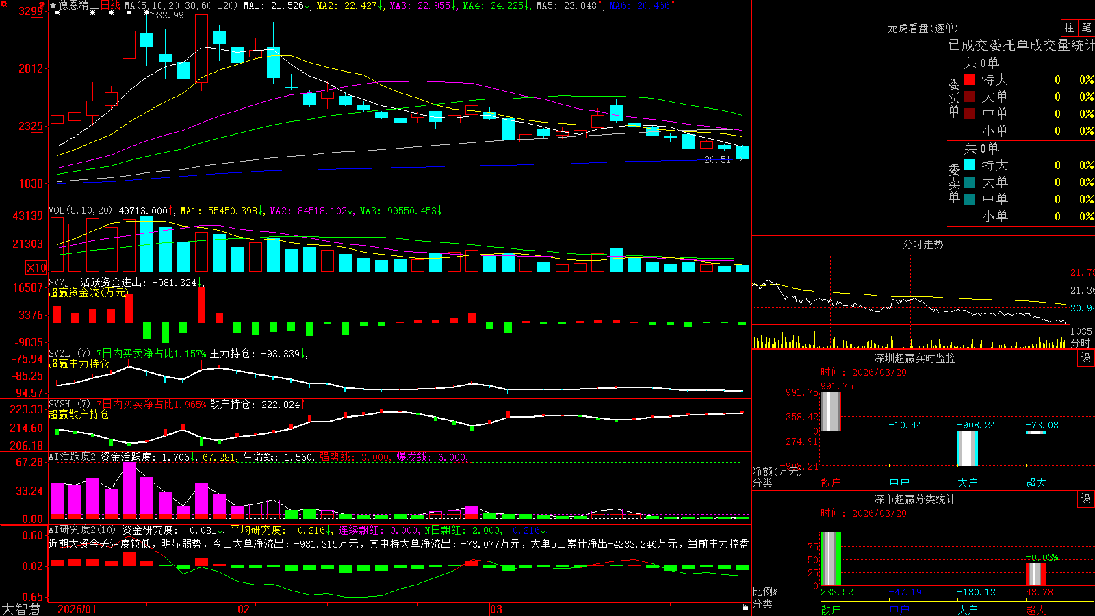Screen dimensions: 1095x616
Task: Click the 超赢资金流(万元) label
Action: (x=88, y=292)
